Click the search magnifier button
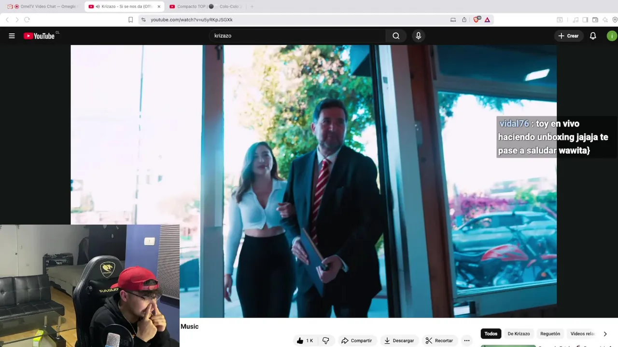Screen dimensions: 618x347 point(396,36)
